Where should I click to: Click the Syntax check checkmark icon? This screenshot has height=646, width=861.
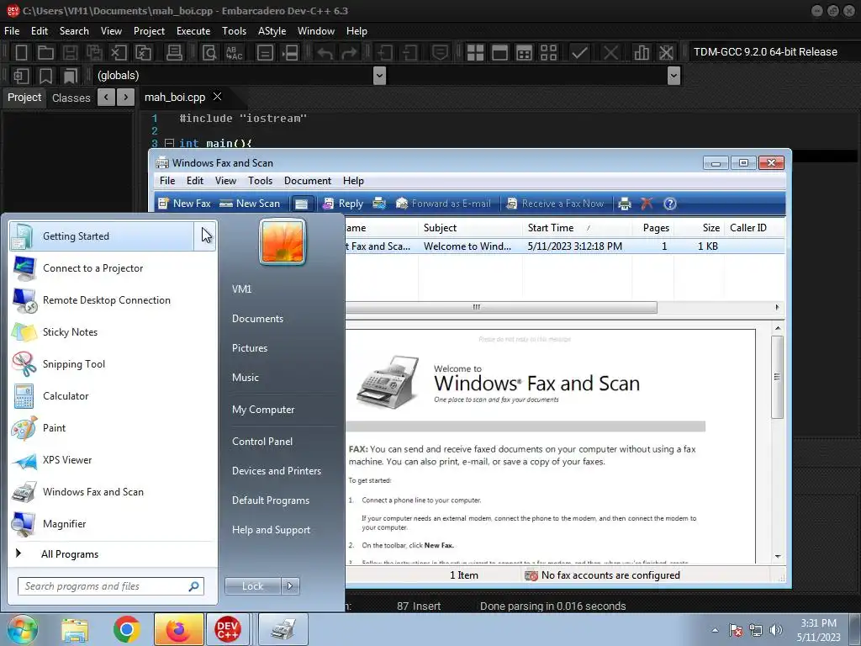[x=579, y=52]
